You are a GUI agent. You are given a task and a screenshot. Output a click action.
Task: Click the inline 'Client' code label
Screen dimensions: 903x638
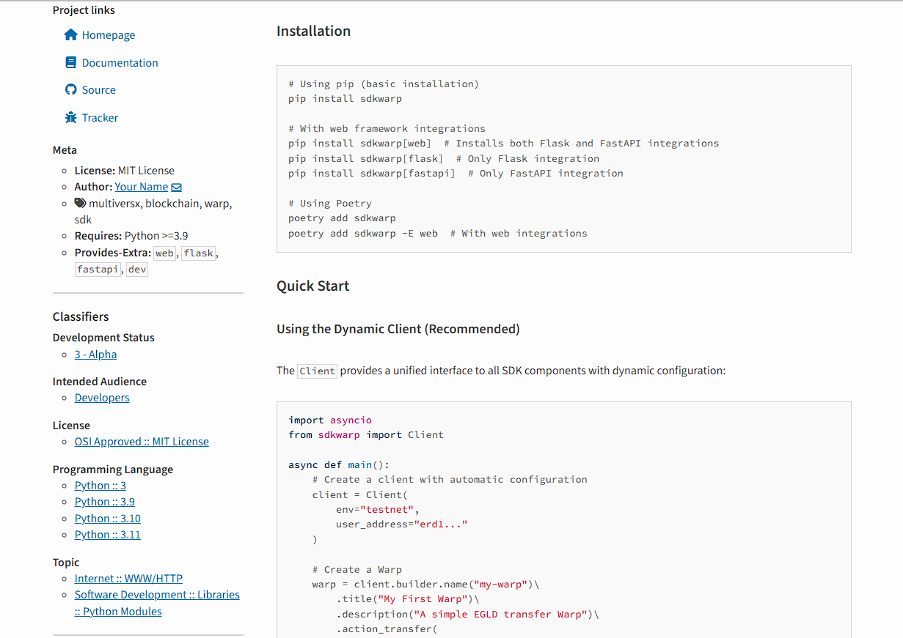tap(317, 371)
